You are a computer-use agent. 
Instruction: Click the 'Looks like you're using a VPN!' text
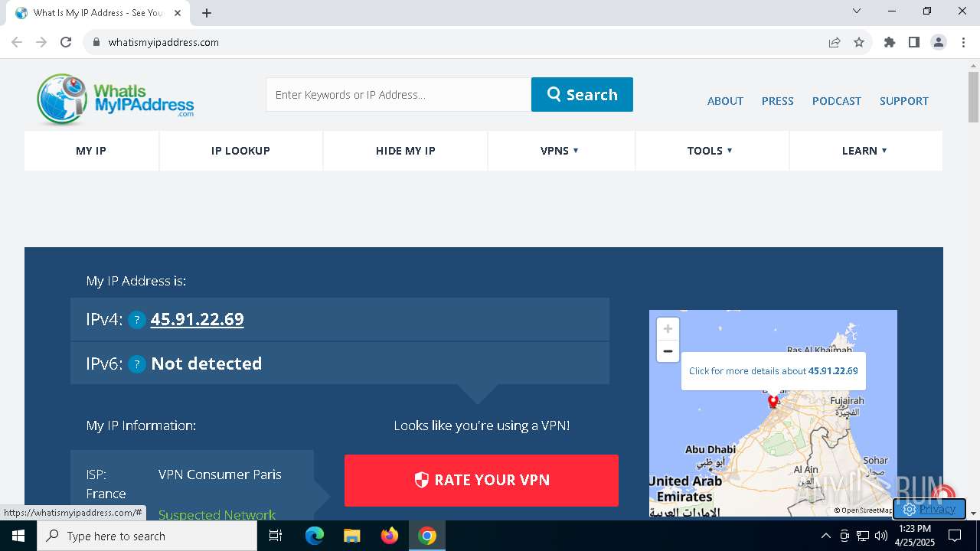coord(482,425)
